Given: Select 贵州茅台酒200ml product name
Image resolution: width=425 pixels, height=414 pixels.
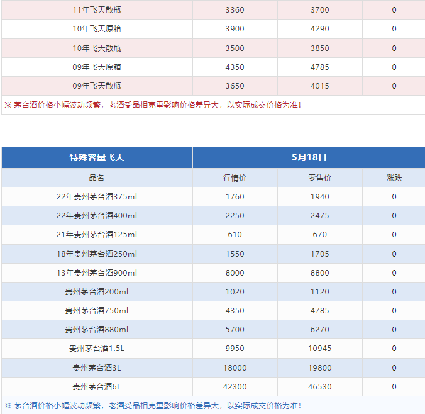Looking at the screenshot, I should (96, 292).
